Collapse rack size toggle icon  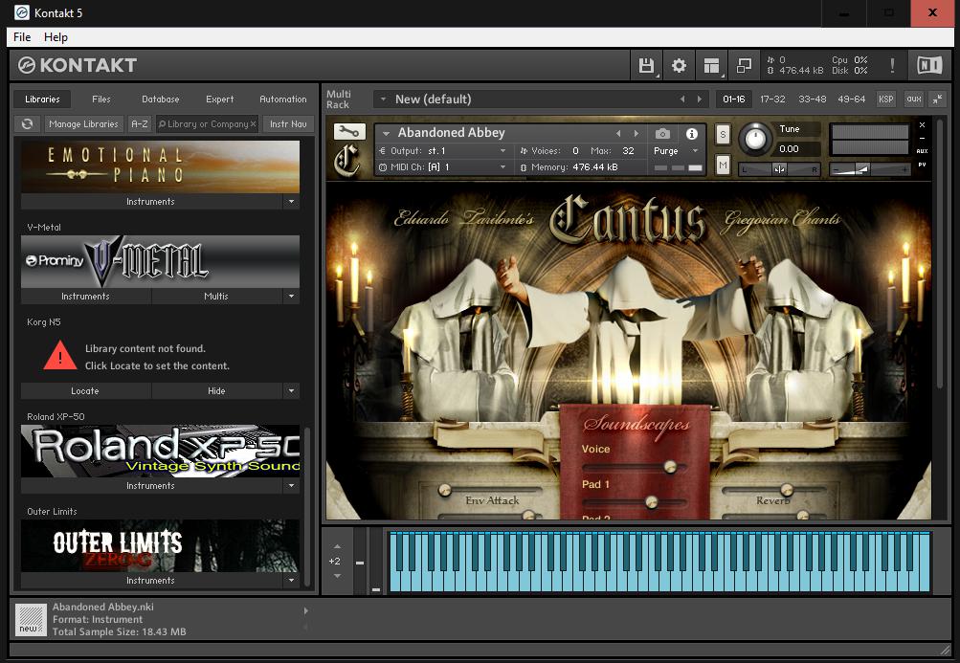937,99
